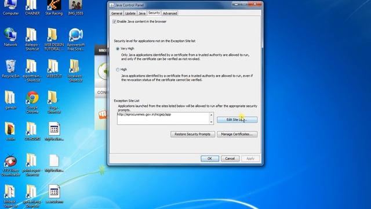Minimize the Java Control Panel window
371x209 pixels.
tap(237, 4)
